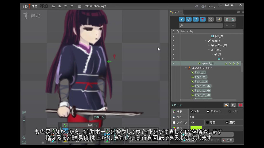
Task: Click the export/mail icon beside redo
Action: (x=79, y=6)
